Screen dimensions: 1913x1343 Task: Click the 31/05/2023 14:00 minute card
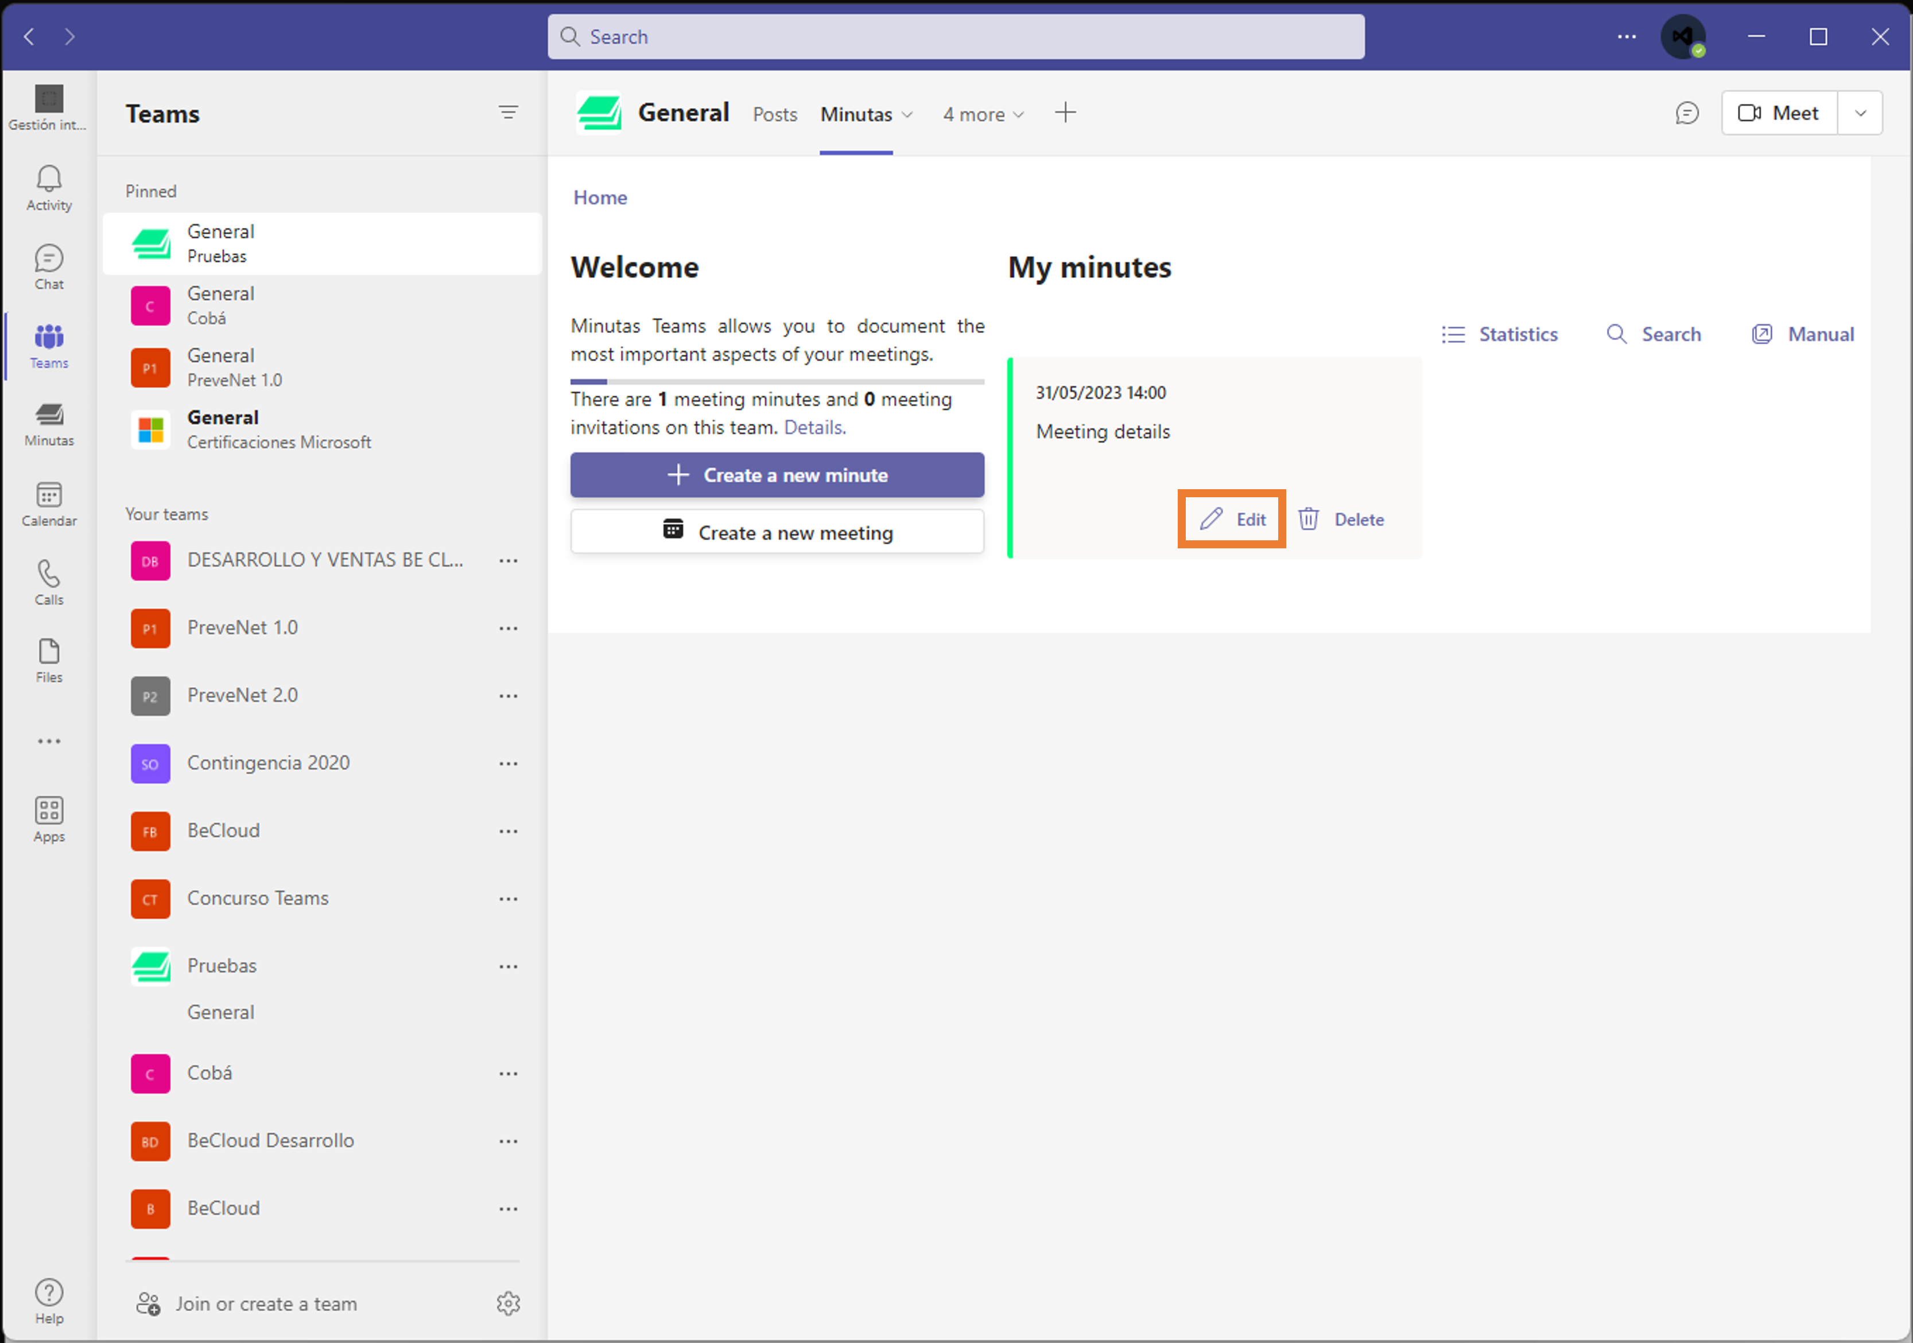click(1215, 458)
